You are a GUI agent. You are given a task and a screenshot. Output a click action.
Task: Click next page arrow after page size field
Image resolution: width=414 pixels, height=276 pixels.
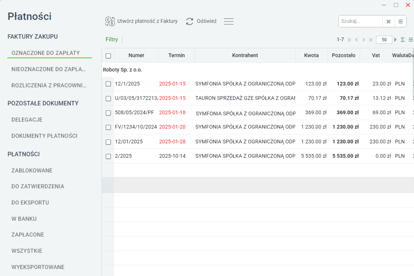click(x=395, y=40)
